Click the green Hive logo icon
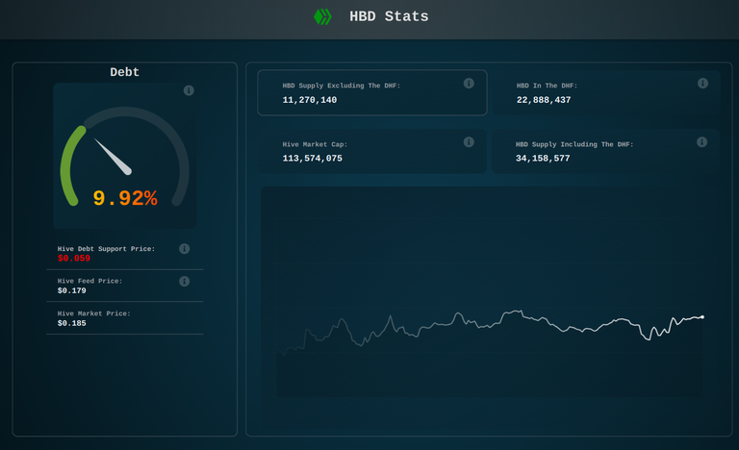The width and height of the screenshot is (739, 450). [323, 16]
